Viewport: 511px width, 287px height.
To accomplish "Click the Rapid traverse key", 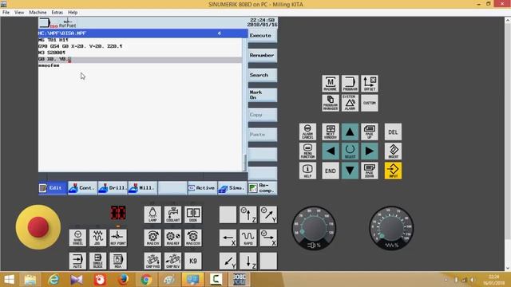I will click(x=248, y=238).
